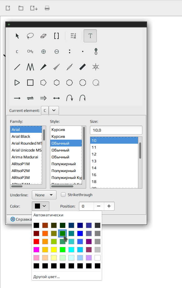This screenshot has width=182, height=288.
Task: Pick the chain (zigzag) tool
Action: [x=30, y=67]
